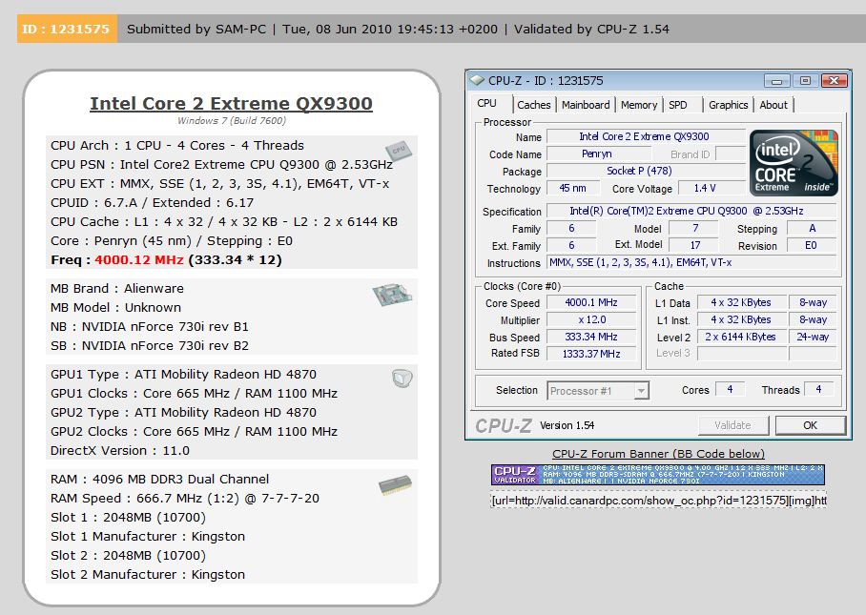Click the Core Speed value 4000.1 MHz
The height and width of the screenshot is (615, 866).
pyautogui.click(x=591, y=302)
